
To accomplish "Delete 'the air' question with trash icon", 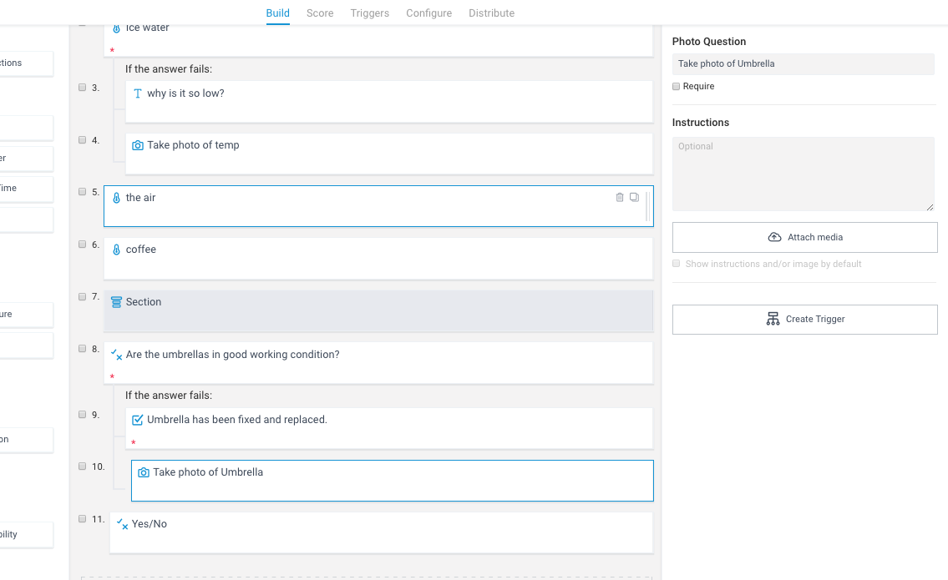I will coord(620,198).
